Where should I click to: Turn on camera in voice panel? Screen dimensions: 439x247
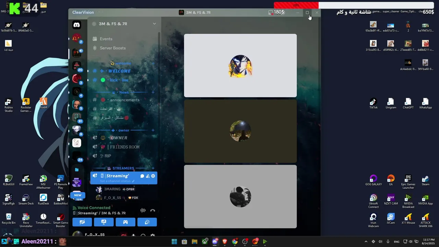[x=82, y=222]
